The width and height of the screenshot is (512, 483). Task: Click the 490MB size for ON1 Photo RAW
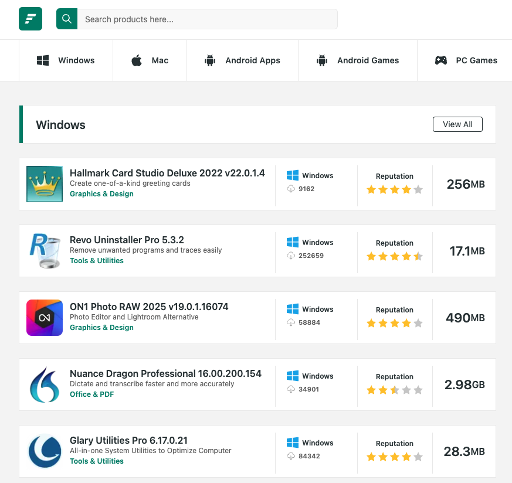pyautogui.click(x=465, y=318)
